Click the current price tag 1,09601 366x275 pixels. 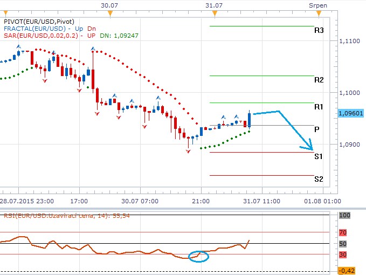tap(350, 113)
